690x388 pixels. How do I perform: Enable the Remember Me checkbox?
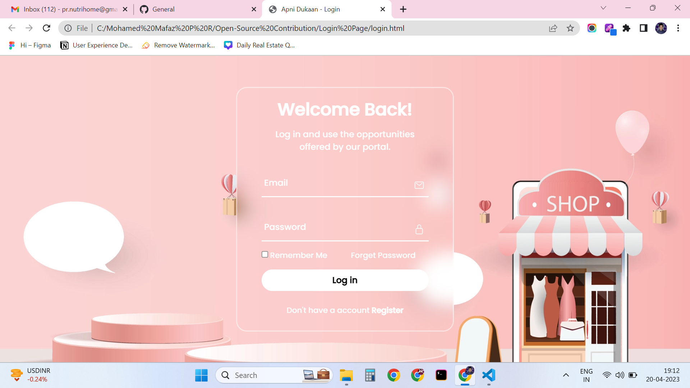pos(265,254)
